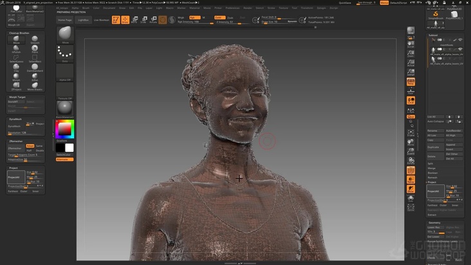Expand the Remesh section in Subtool
This screenshot has height=265, width=471.
coord(432,178)
